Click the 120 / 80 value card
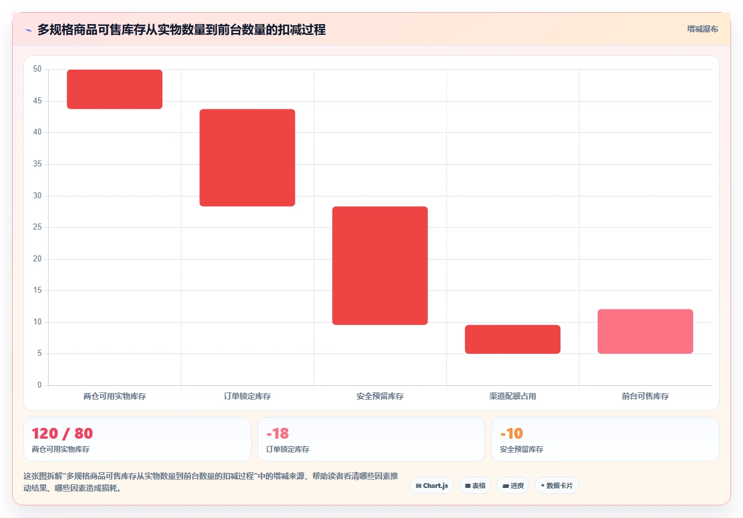Screen dimensions: 743x518 pos(138,439)
